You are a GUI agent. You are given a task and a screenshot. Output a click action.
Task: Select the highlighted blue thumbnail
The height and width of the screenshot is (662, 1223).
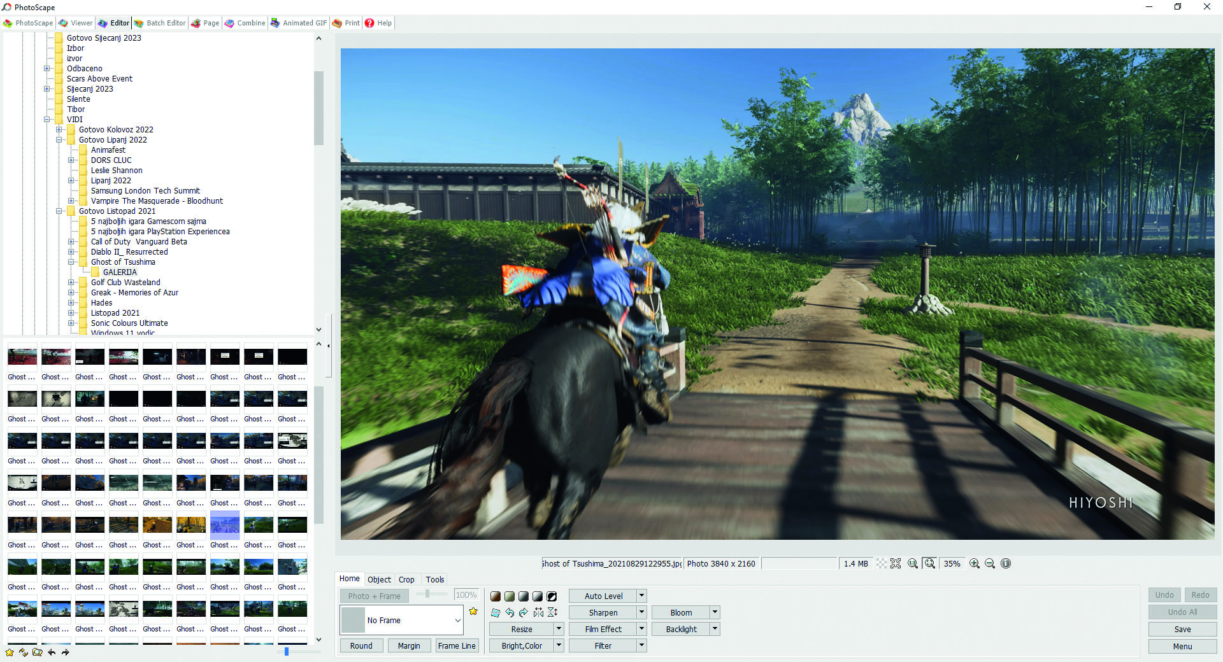pos(225,525)
